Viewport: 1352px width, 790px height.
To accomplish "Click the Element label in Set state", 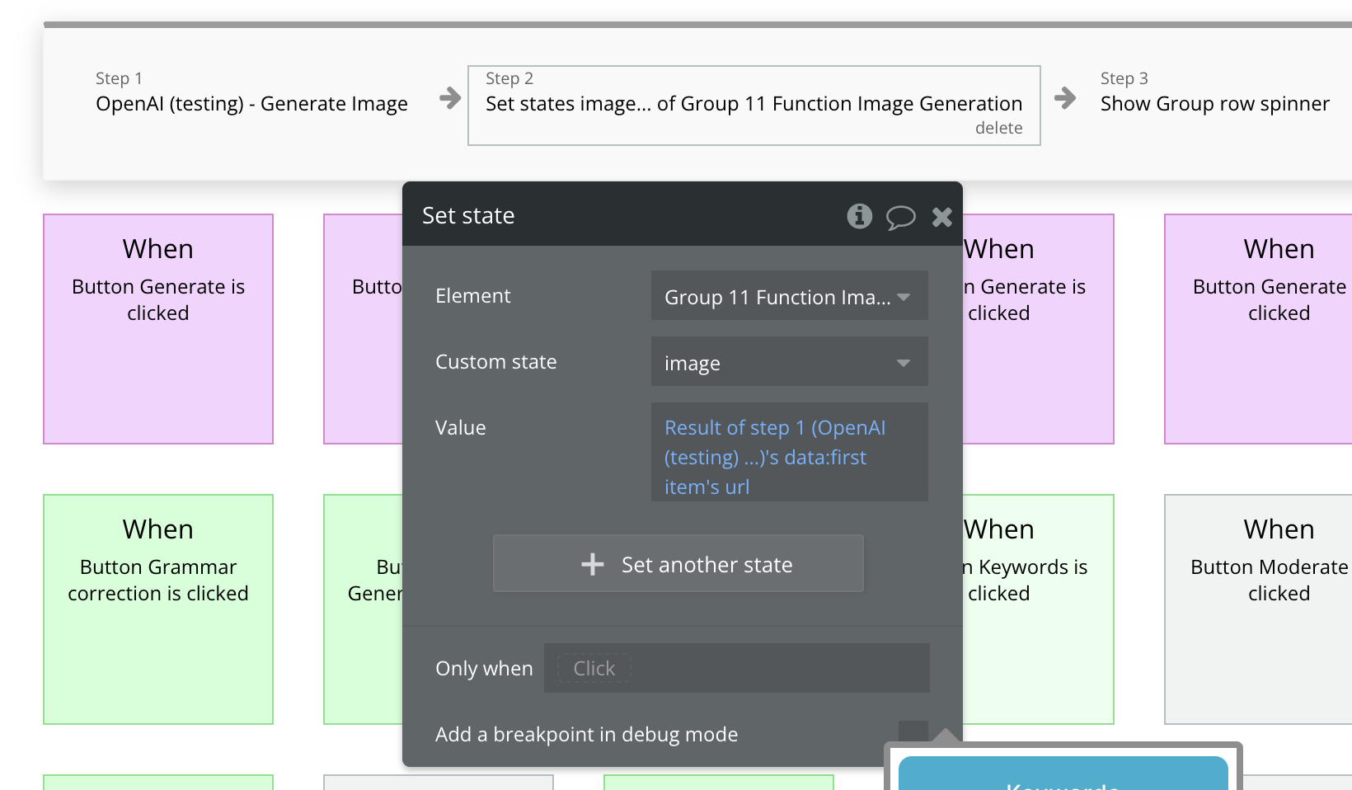I will [472, 296].
